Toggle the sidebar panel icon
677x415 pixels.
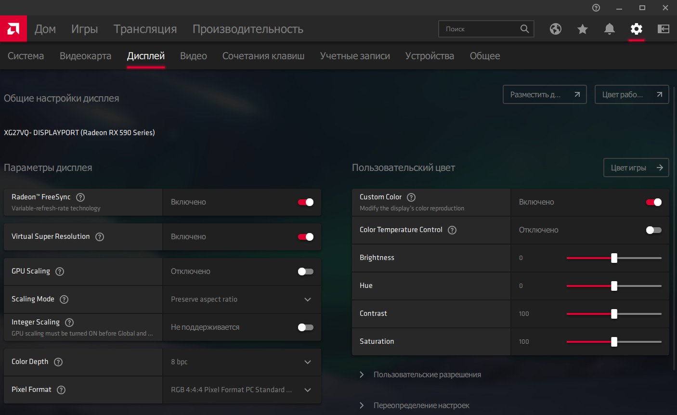point(664,29)
